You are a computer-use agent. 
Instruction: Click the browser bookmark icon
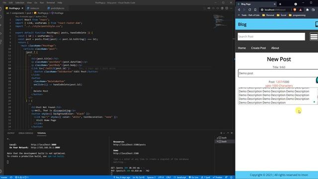point(255,10)
